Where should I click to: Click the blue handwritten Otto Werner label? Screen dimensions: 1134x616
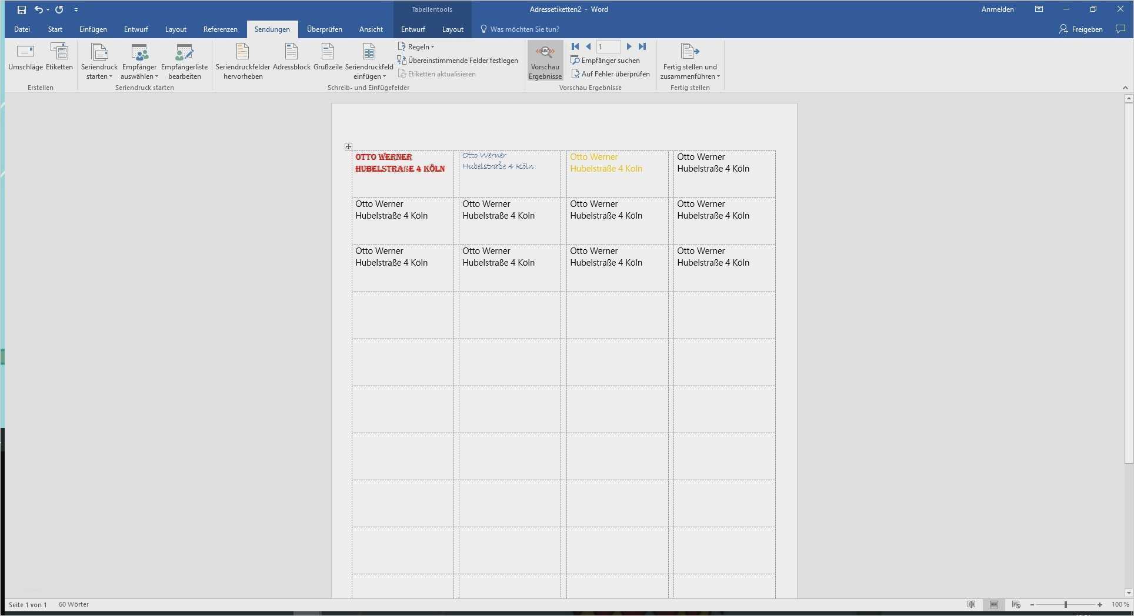point(484,155)
